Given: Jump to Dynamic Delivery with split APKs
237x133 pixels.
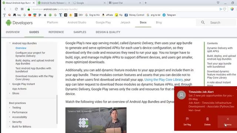Looking at the screenshot, I should tap(220, 50).
